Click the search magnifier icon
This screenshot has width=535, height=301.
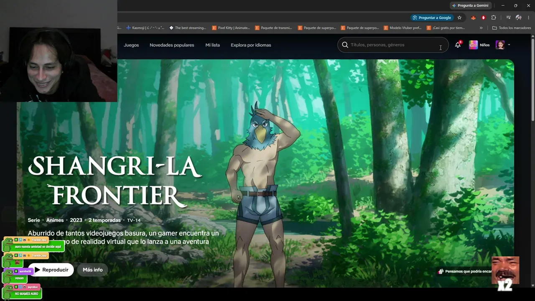[x=345, y=45]
